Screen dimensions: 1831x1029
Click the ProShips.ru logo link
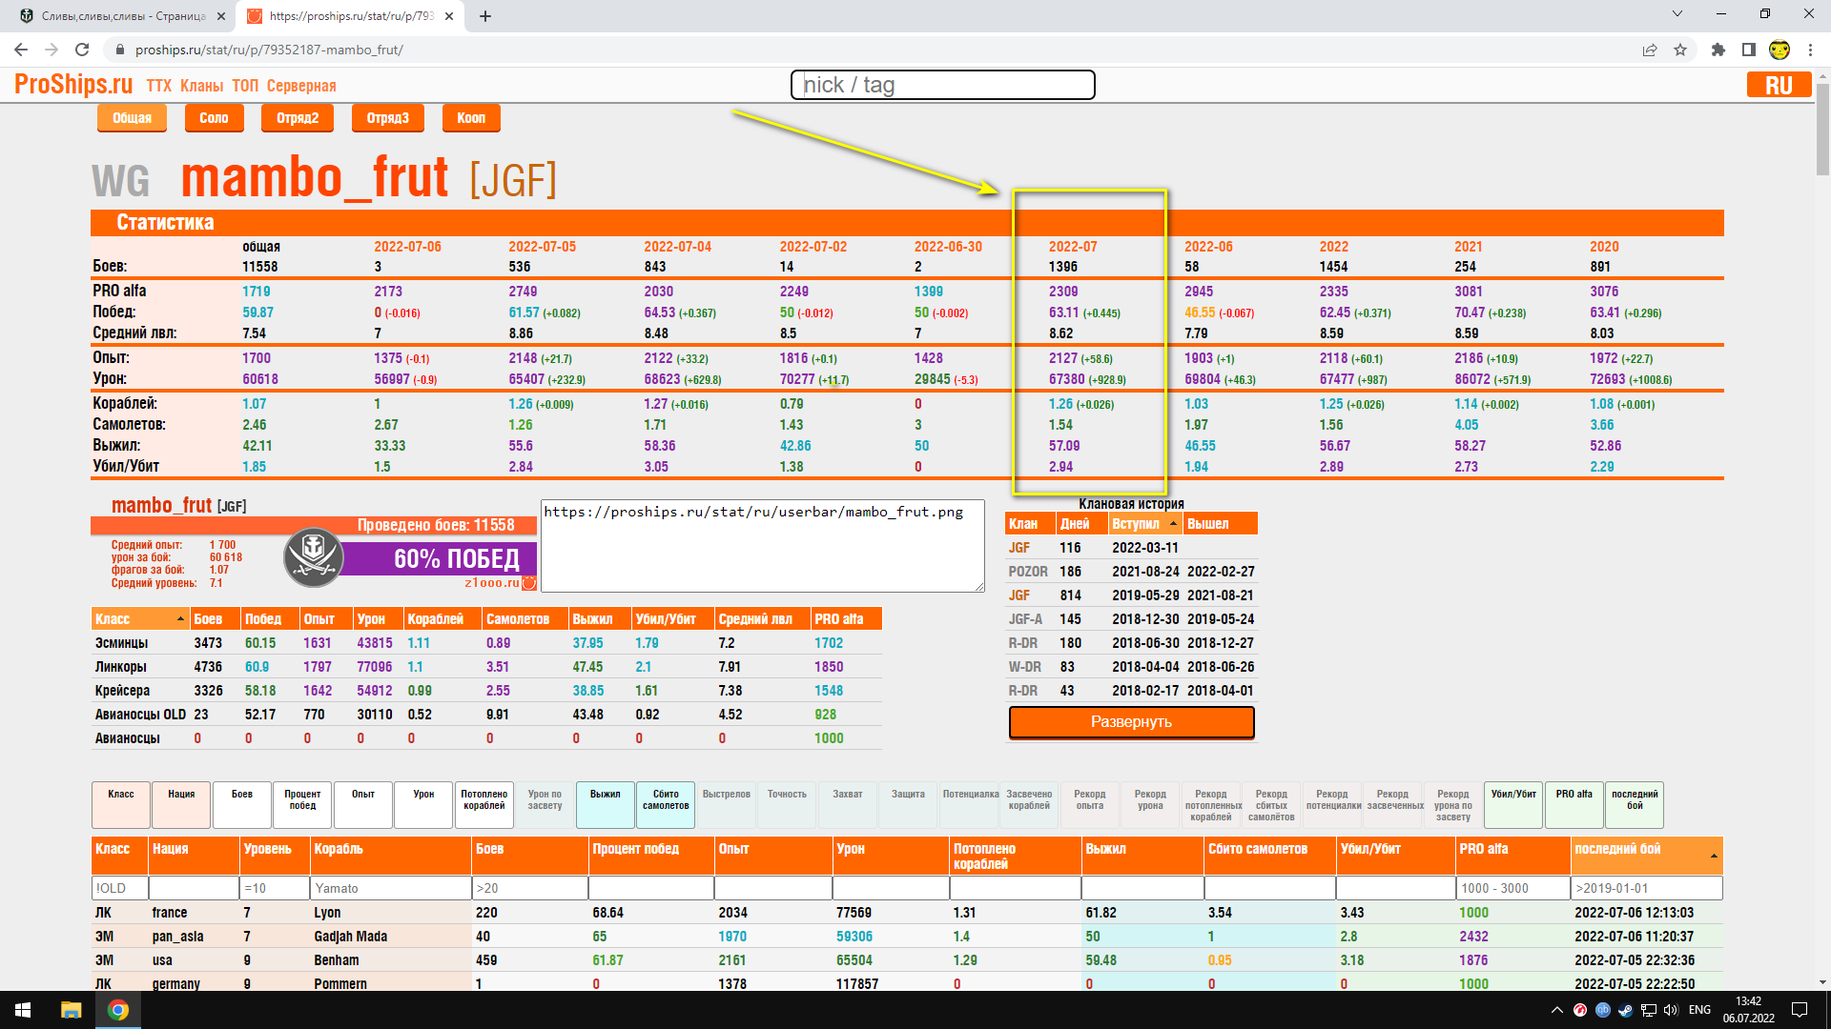pyautogui.click(x=73, y=85)
